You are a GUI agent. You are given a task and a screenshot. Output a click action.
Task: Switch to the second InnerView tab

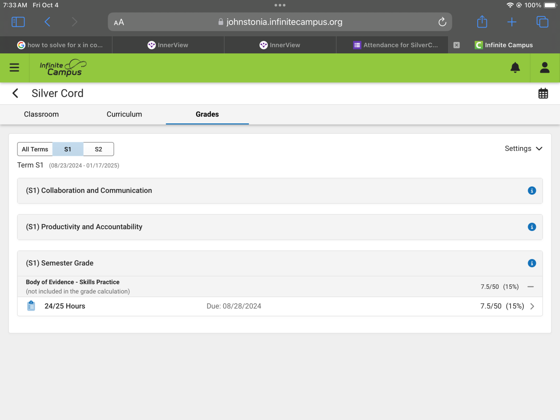point(280,45)
